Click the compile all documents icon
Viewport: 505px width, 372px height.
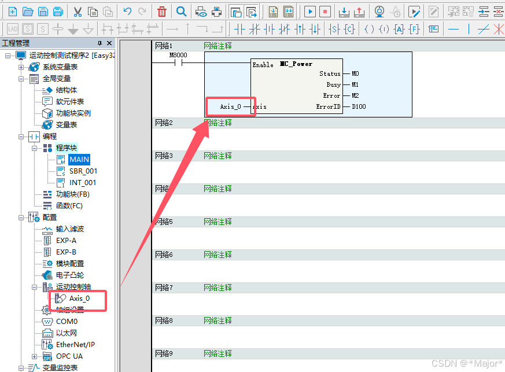[x=289, y=12]
